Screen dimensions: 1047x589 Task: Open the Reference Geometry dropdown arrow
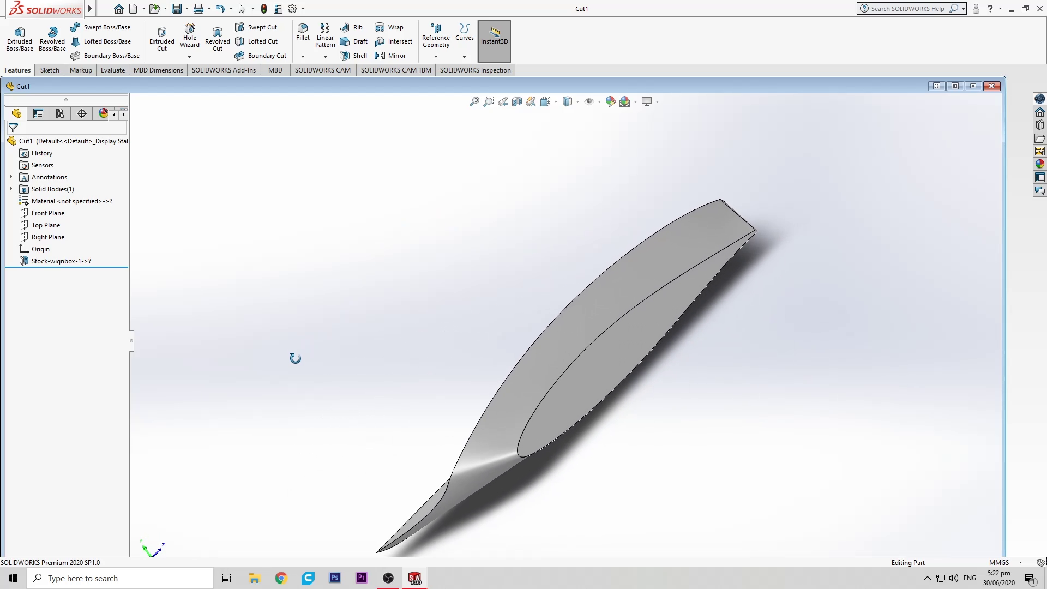click(x=436, y=57)
